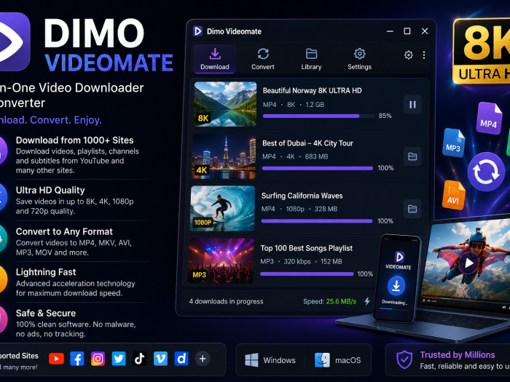Click the Top 100 Best Songs progress bar
Viewport: 510px width, 382px height.
pyautogui.click(x=307, y=274)
